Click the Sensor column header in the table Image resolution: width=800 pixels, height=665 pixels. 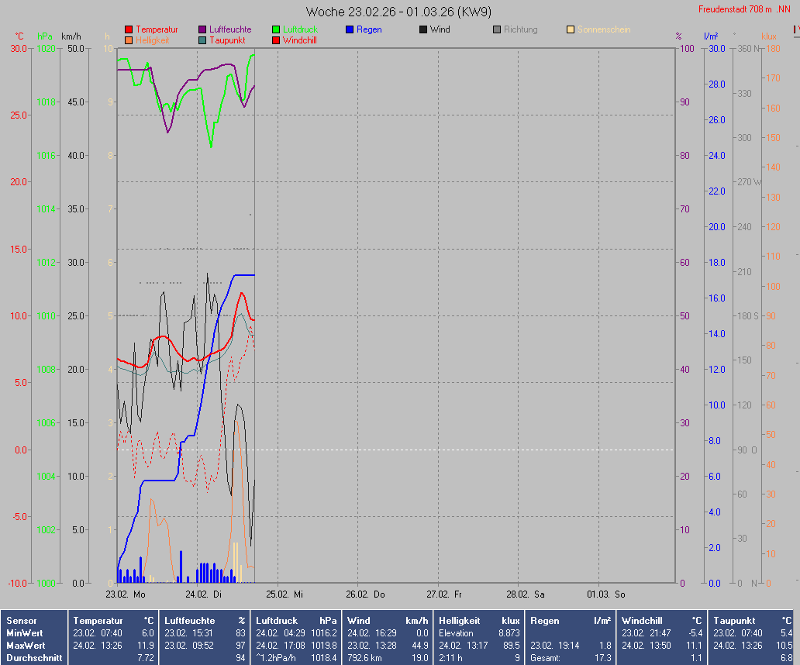pyautogui.click(x=21, y=621)
